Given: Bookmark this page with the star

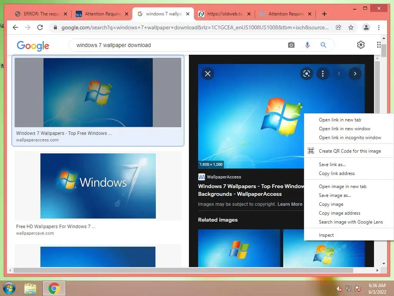Looking at the screenshot, I should [351, 27].
